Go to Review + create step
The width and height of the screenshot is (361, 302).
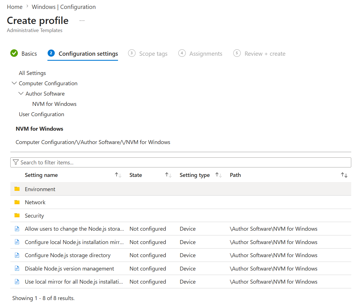point(259,53)
